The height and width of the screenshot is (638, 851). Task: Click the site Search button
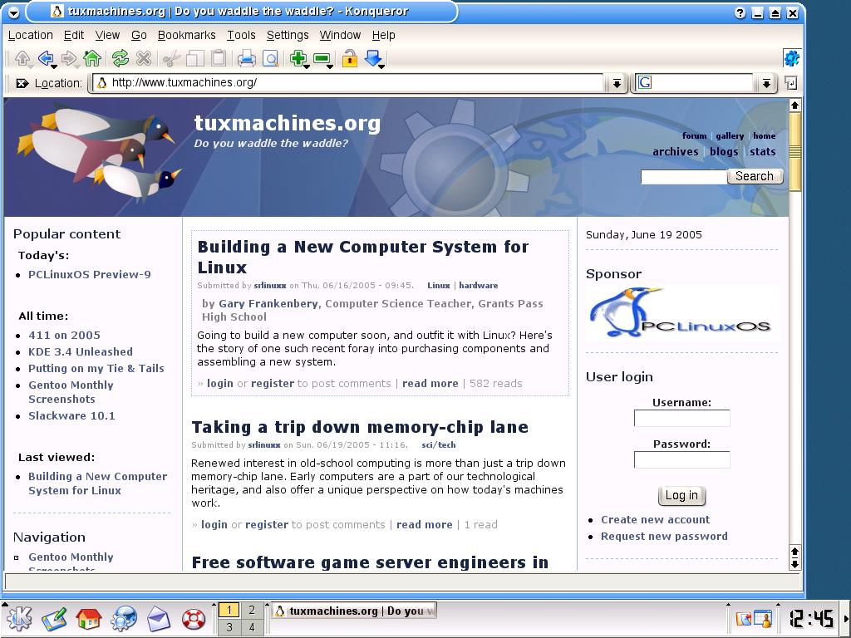pos(755,176)
